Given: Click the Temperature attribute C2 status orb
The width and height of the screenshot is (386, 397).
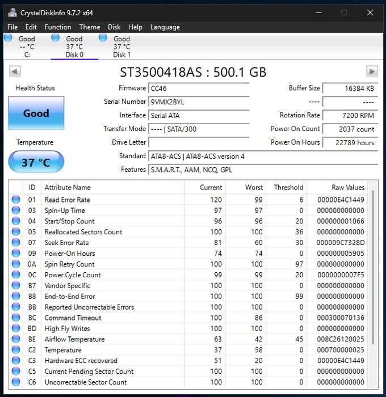Looking at the screenshot, I should (16, 350).
